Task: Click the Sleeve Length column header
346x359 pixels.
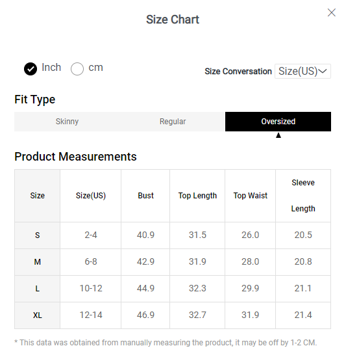Action: point(303,196)
